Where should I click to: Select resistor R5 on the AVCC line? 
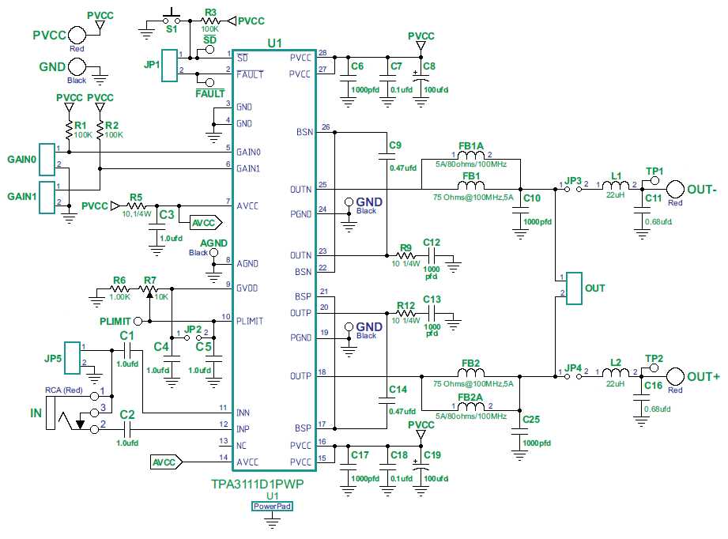pyautogui.click(x=136, y=205)
